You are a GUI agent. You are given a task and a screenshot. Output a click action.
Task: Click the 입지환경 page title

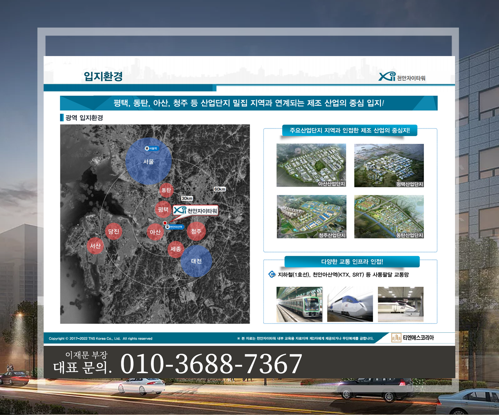[103, 76]
